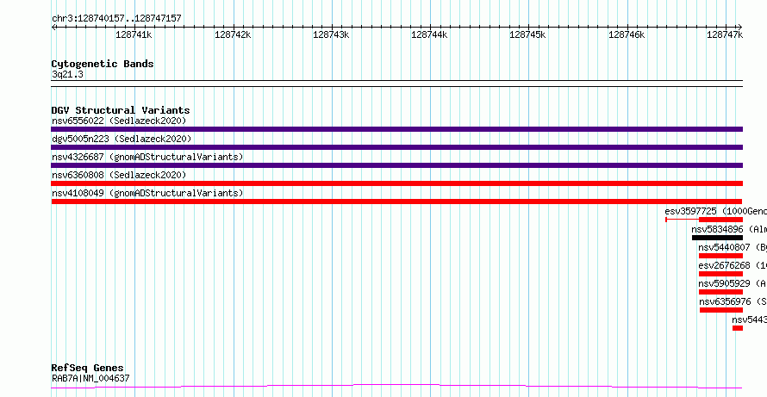Click the esv3597725 variant label
Image resolution: width=767 pixels, height=397 pixels.
[x=715, y=211]
